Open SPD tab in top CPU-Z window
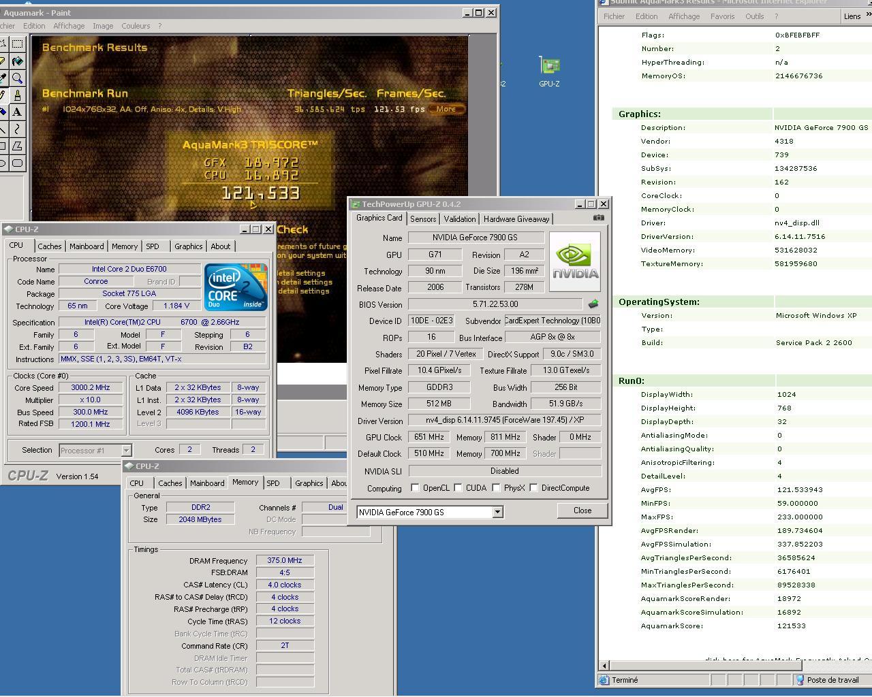The image size is (872, 697). pos(153,246)
